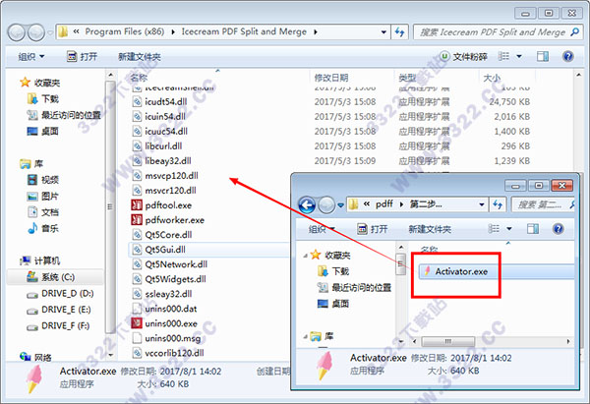The width and height of the screenshot is (590, 404).
Task: Select DRIVE_E (E:) in the sidebar
Action: click(66, 310)
